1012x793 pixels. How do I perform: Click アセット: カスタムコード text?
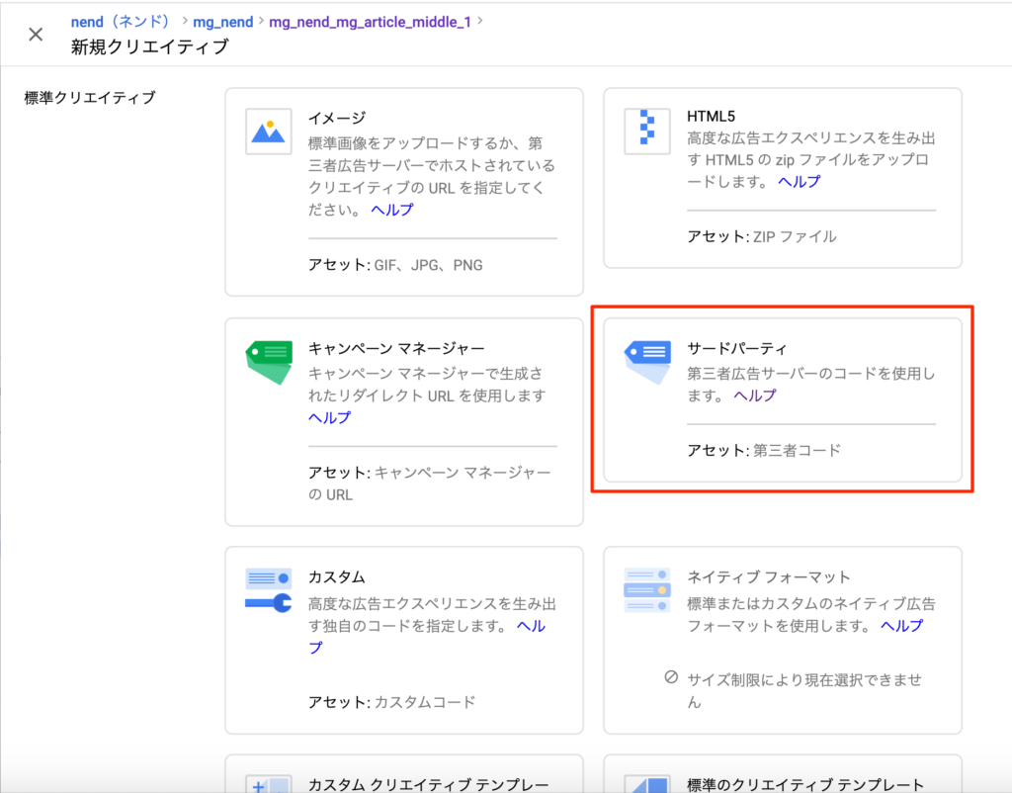coord(391,703)
